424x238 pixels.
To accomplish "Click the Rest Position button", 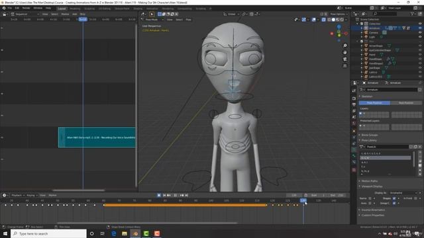I will [406, 103].
